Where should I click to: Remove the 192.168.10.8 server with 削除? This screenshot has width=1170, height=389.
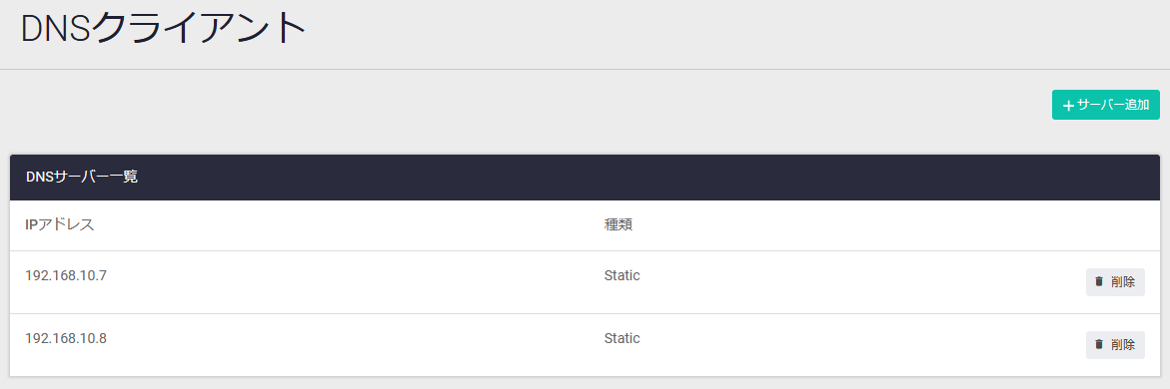pos(1115,345)
